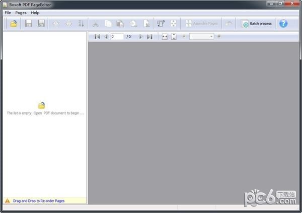Click the app icon in title bar
302x213 pixels.
(x=5, y=5)
